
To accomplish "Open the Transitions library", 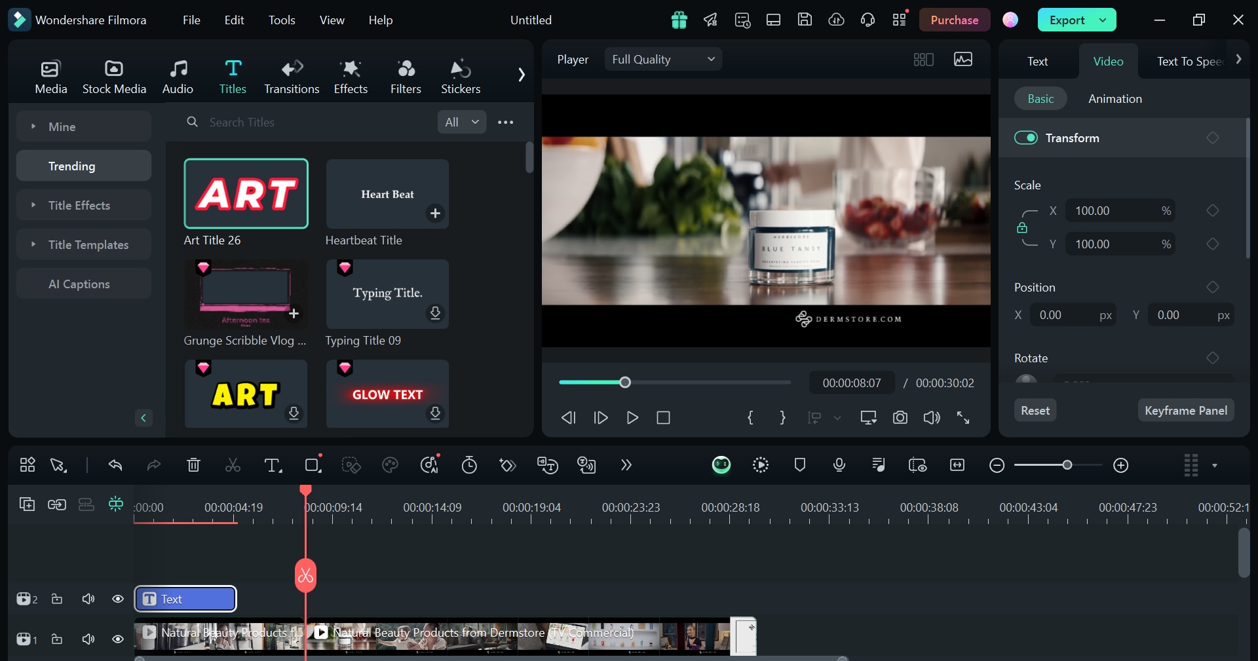I will coord(292,77).
